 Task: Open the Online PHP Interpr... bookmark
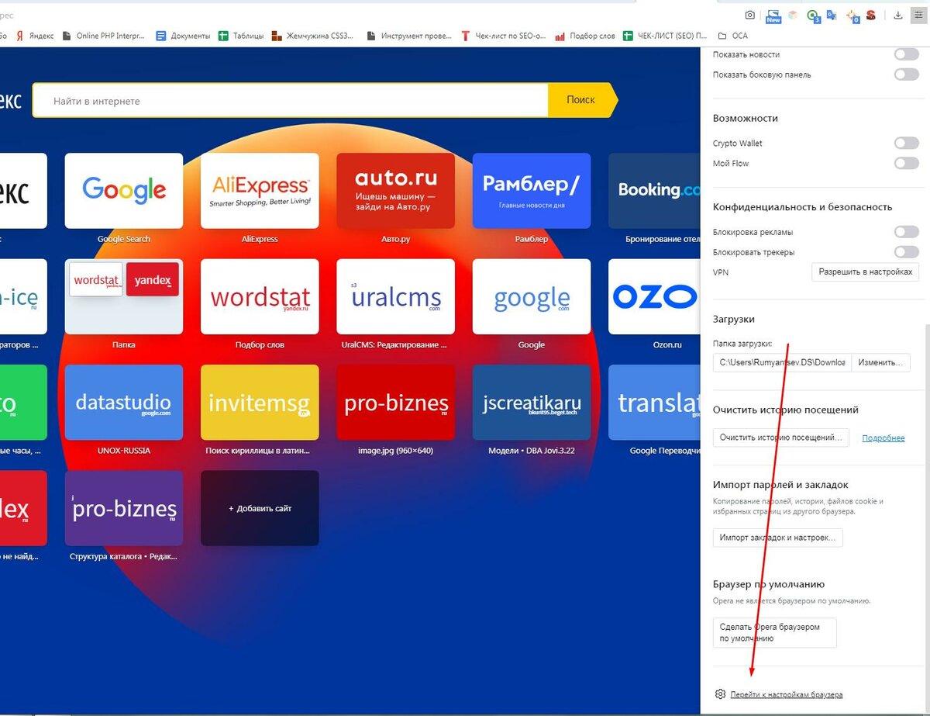[103, 36]
